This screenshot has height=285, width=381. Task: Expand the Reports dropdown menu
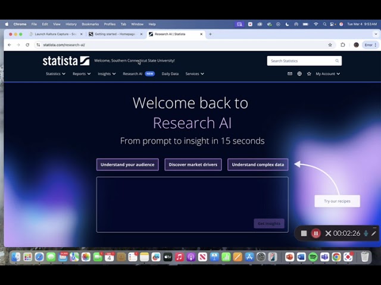[82, 74]
